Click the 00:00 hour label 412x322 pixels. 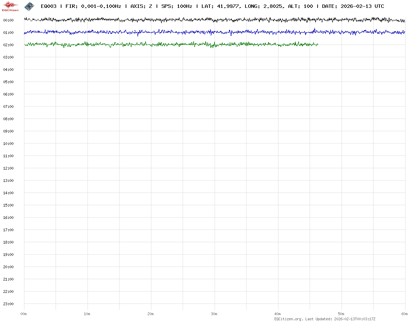click(x=8, y=20)
